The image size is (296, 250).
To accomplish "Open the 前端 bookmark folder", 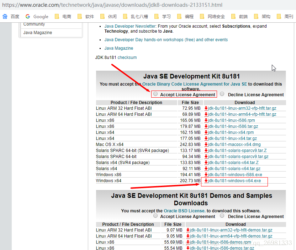I will click(x=239, y=17).
